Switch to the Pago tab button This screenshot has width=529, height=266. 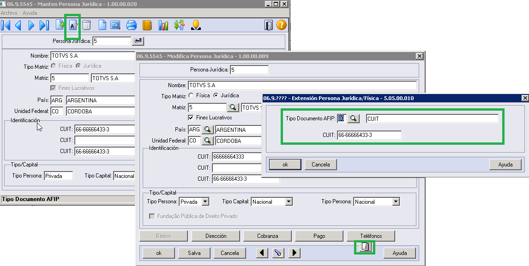(x=319, y=236)
